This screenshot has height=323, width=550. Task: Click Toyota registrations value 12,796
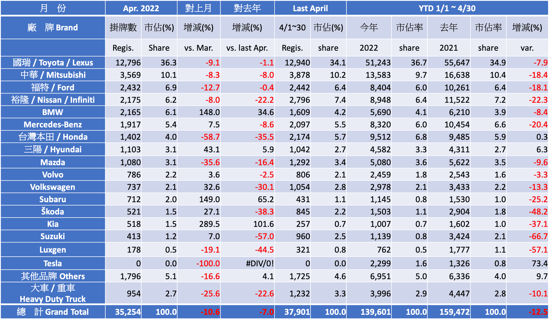click(128, 63)
